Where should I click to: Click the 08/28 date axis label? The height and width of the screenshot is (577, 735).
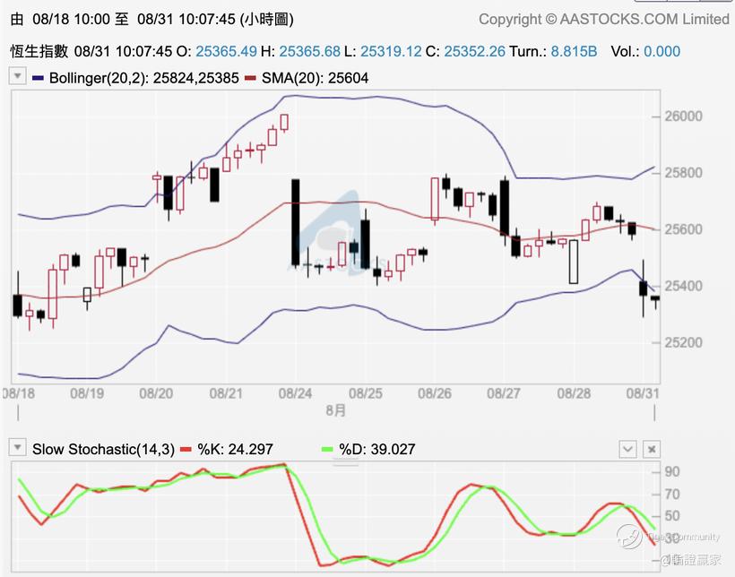[x=574, y=392]
